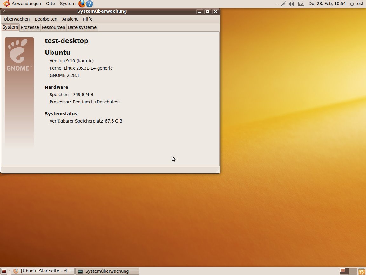The image size is (366, 275).
Task: Open the test user session menu
Action: coord(357,4)
